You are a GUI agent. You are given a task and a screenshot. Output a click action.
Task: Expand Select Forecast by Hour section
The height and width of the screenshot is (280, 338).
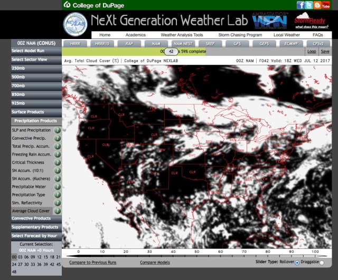[36, 236]
